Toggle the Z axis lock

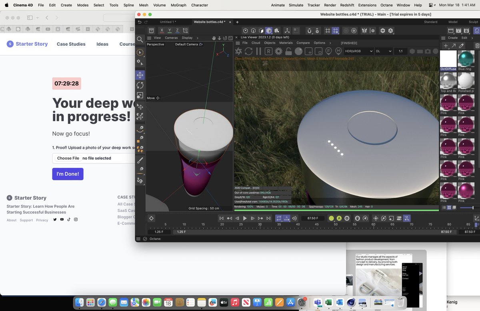177,30
